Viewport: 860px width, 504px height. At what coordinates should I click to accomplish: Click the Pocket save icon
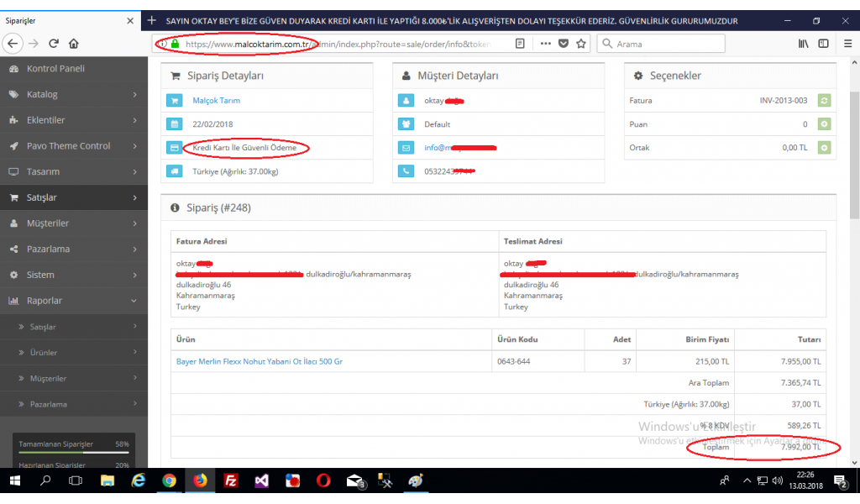point(564,44)
